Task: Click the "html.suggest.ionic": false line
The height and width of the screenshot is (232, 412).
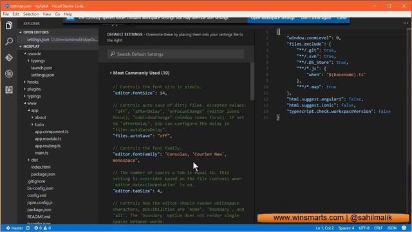Action: coord(321,105)
